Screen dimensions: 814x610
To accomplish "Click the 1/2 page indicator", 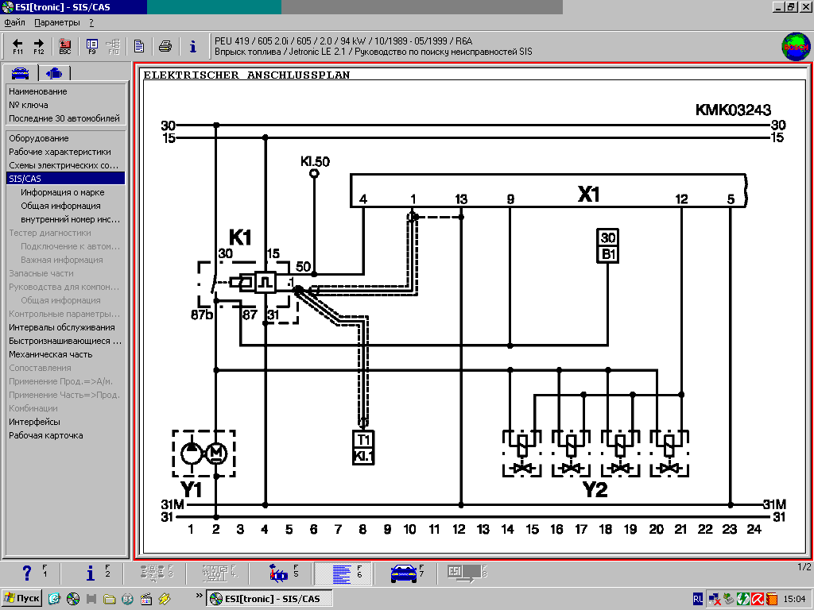I will (x=804, y=567).
